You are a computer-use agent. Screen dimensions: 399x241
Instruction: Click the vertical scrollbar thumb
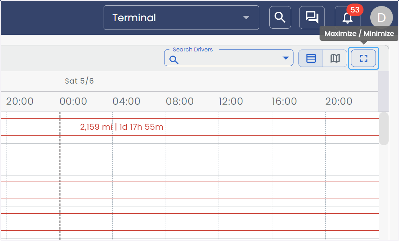(x=384, y=128)
